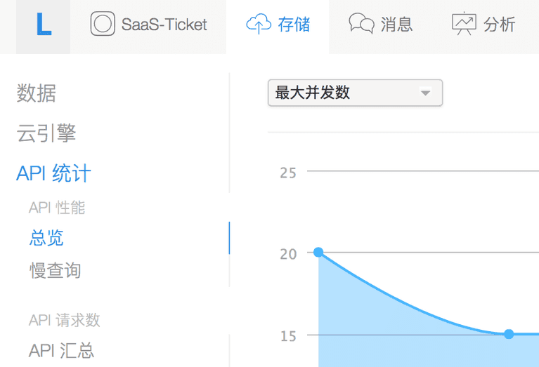Select API 统计 in the sidebar
539x367 pixels.
coord(53,173)
